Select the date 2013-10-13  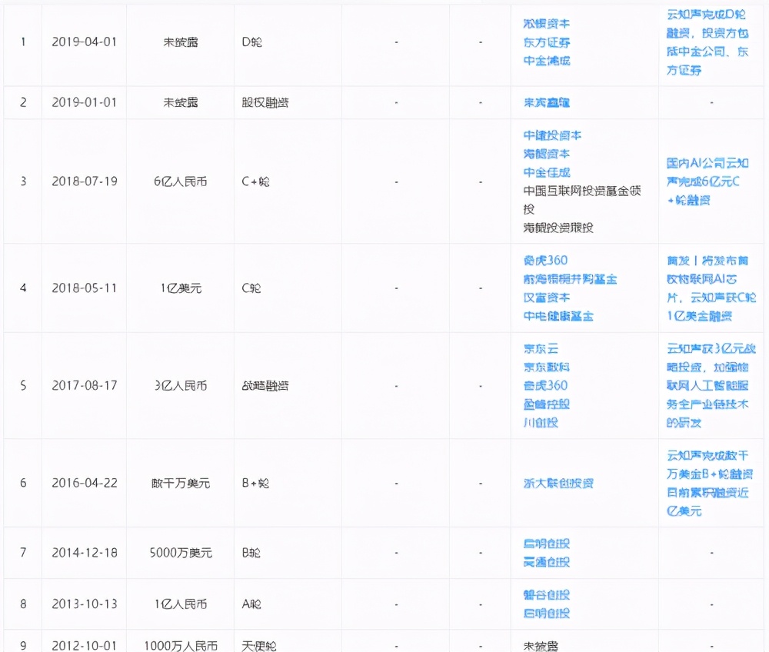point(85,604)
